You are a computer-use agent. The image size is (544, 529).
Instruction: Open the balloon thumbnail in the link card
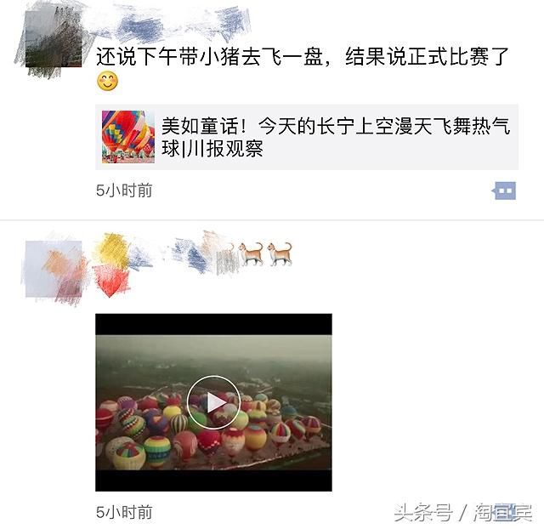click(x=128, y=137)
